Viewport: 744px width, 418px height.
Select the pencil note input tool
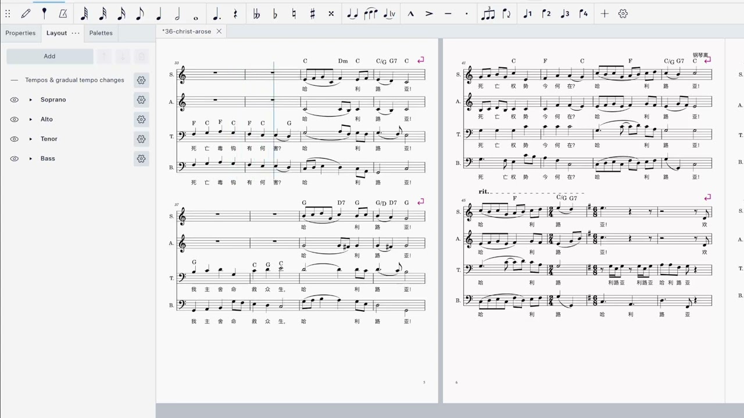(x=26, y=13)
